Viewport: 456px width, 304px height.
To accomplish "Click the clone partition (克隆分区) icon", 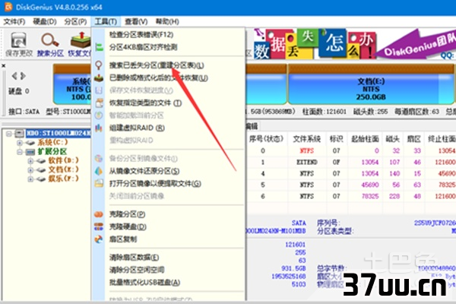I will 99,214.
